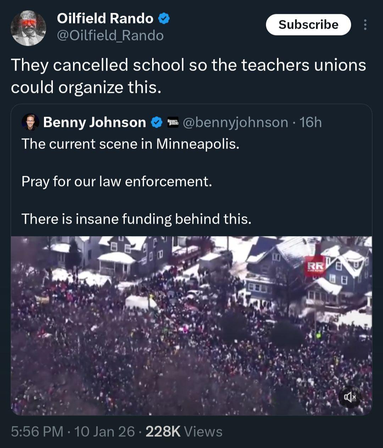Open quoted post text "The current scene in Minneapolis."
383x448 pixels.
[x=130, y=144]
